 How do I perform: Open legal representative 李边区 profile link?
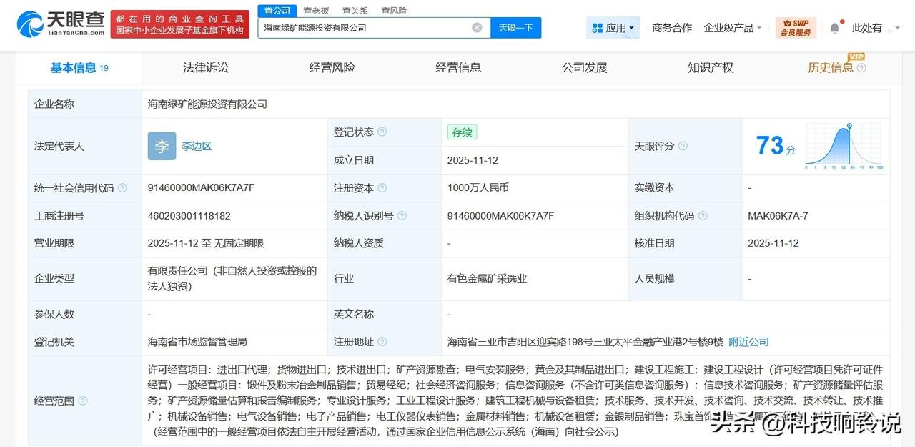pos(197,146)
